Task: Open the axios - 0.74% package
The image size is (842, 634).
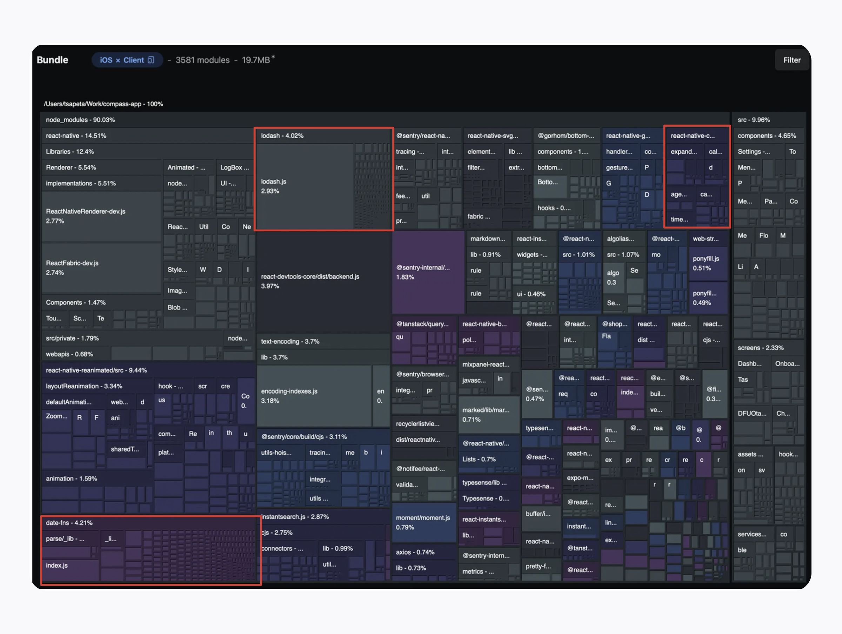Action: pos(425,552)
